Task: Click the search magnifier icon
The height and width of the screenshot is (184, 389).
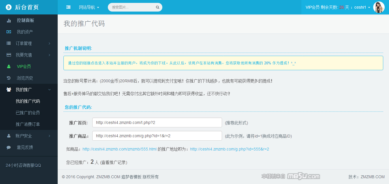Action: click(157, 8)
